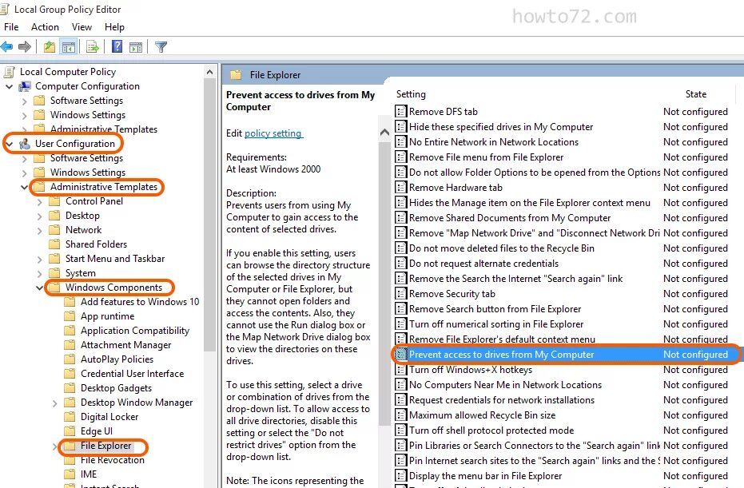
Task: Select Add features to Windows 10 folder
Action: 140,302
